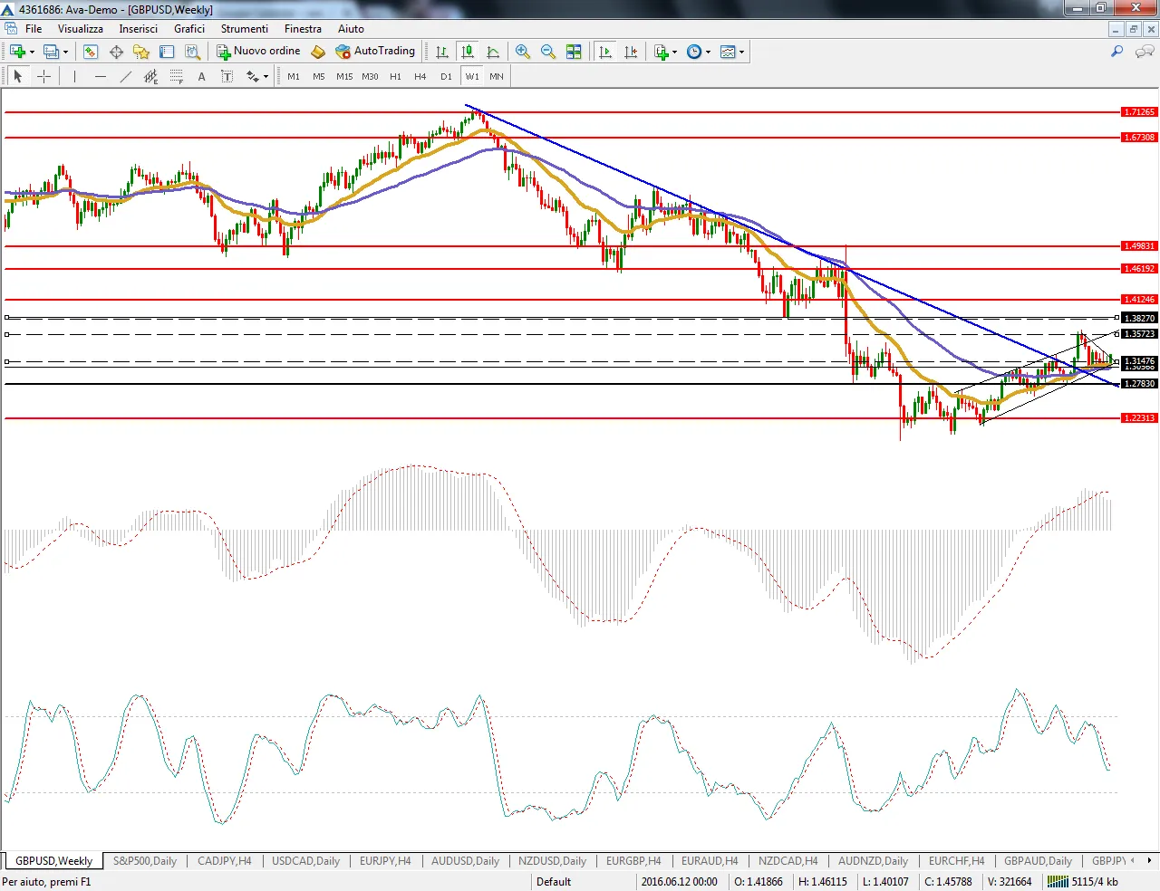Viewport: 1160px width, 891px height.
Task: Toggle chart Auto Scroll
Action: click(605, 52)
